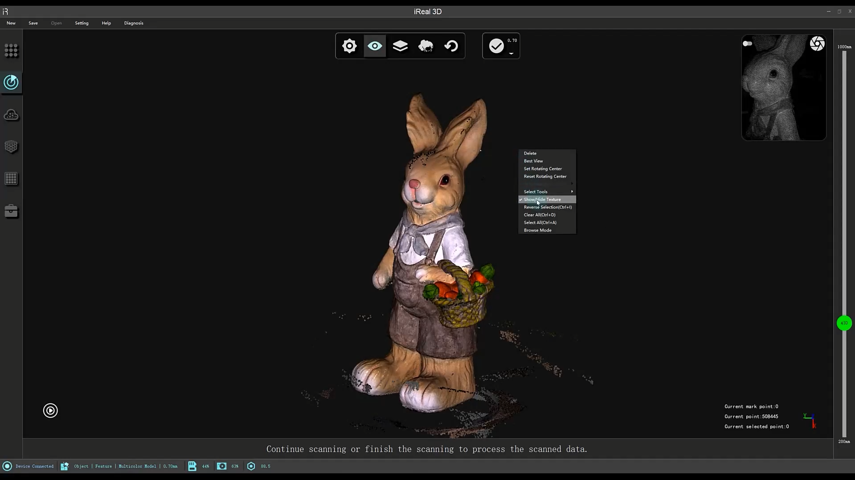Click the stacked layers icon in toolbar
The height and width of the screenshot is (480, 855).
(x=400, y=46)
